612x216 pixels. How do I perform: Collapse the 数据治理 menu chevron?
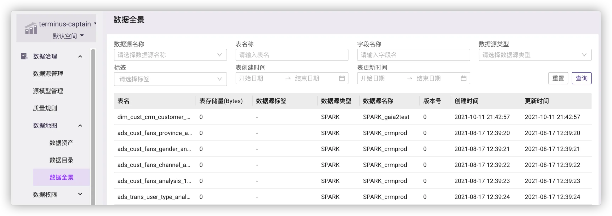pyautogui.click(x=80, y=56)
